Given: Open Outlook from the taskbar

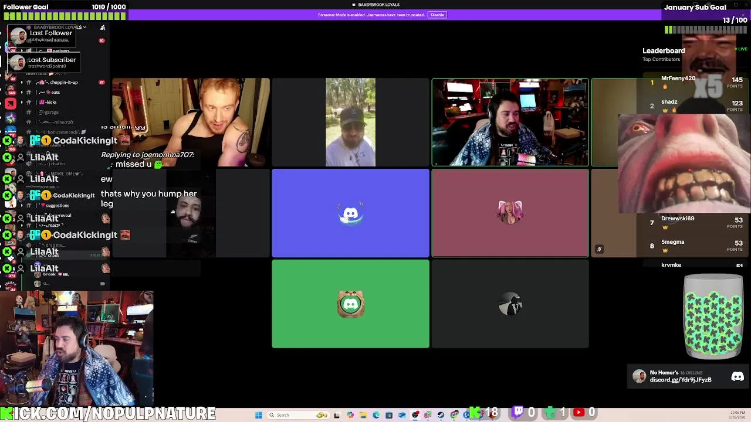Looking at the screenshot, I should click(402, 415).
